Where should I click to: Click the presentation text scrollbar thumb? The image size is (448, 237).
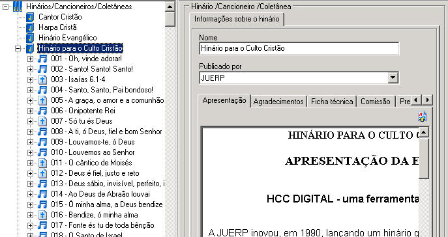tap(424, 158)
